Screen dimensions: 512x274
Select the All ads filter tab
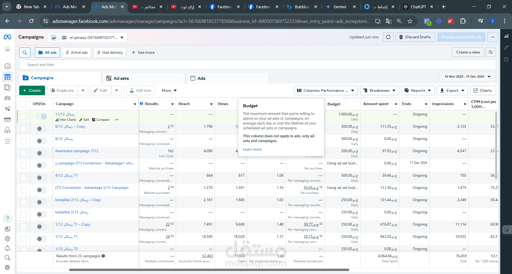[x=47, y=52]
